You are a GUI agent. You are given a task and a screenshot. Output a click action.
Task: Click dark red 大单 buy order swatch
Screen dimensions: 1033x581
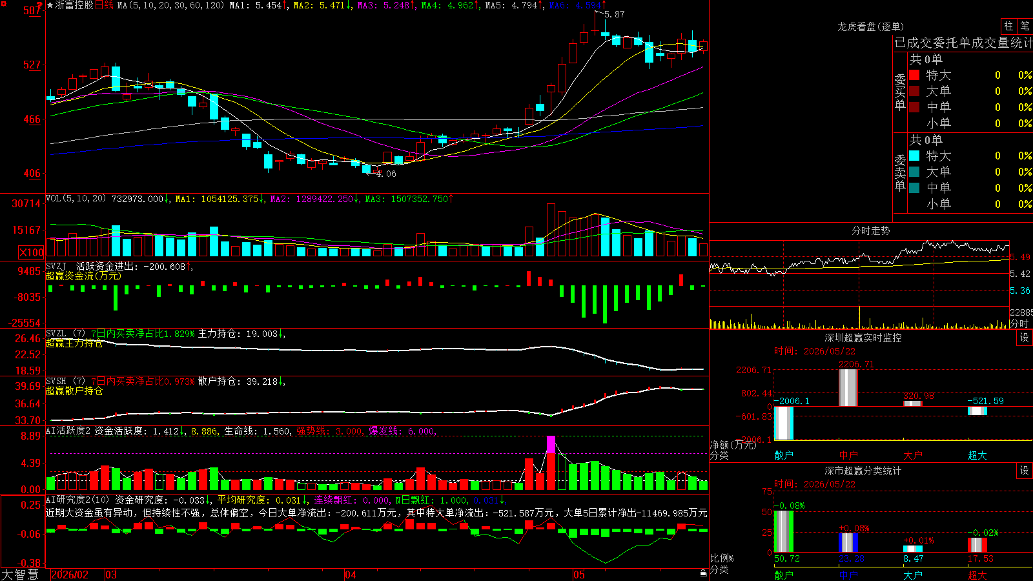point(914,91)
